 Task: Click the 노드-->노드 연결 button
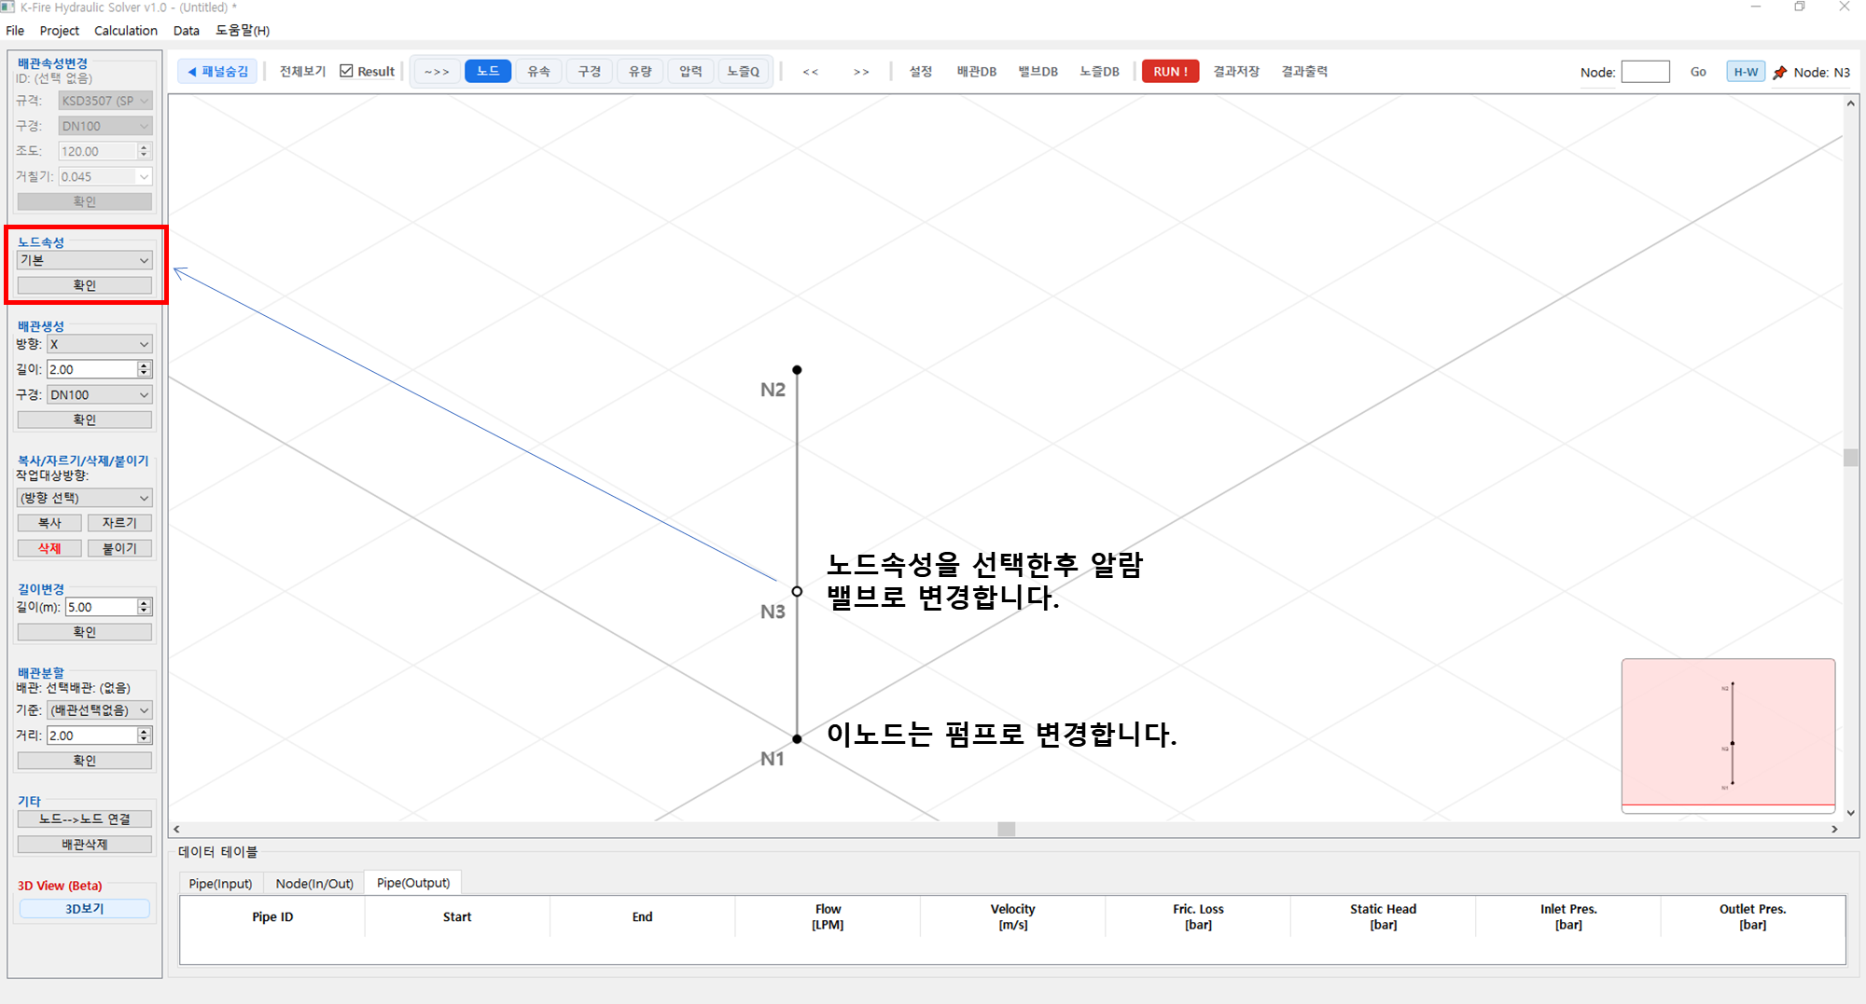[x=85, y=819]
